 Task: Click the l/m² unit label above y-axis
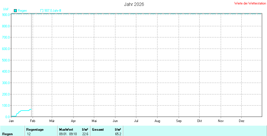(x=6, y=9)
